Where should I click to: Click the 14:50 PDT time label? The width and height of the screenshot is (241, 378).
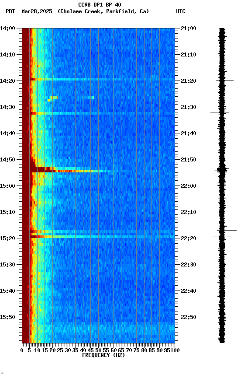(x=7, y=160)
